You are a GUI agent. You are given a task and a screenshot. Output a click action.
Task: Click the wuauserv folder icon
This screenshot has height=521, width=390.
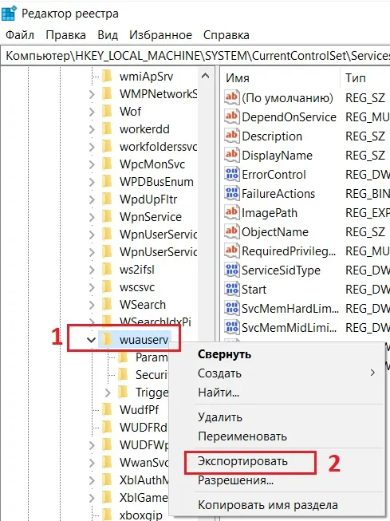tap(107, 340)
